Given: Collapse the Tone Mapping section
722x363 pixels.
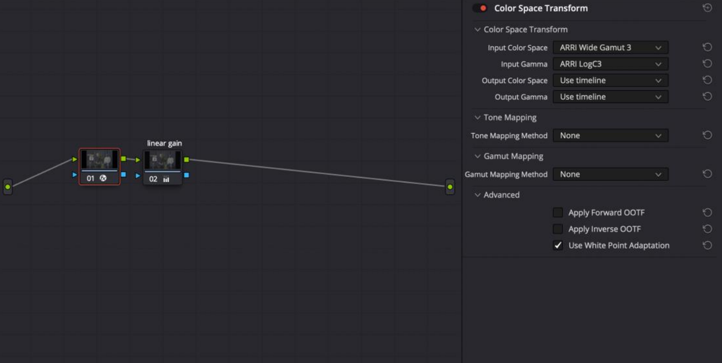Looking at the screenshot, I should click(x=478, y=118).
